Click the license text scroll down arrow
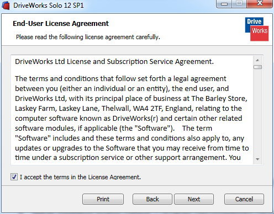274x214 pixels. [x=257, y=159]
